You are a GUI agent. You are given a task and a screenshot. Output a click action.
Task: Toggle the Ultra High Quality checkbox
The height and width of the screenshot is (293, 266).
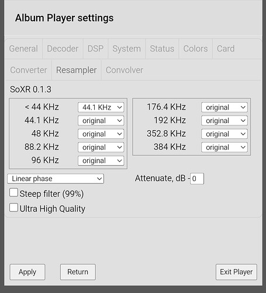(13, 207)
